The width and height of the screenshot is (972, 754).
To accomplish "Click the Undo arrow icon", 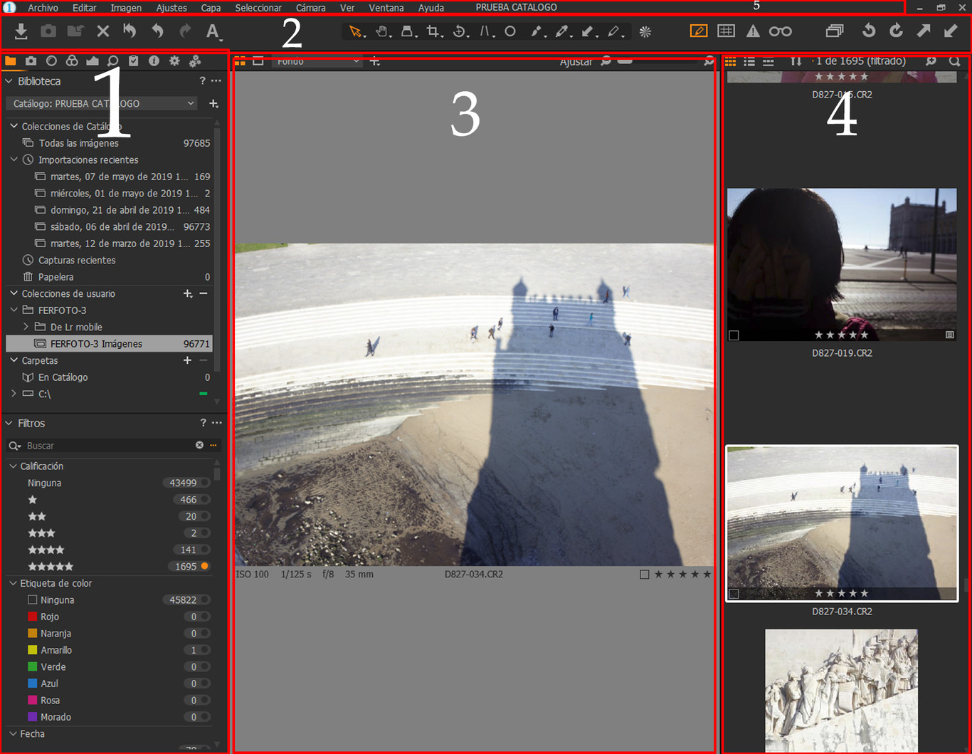I will 157,31.
